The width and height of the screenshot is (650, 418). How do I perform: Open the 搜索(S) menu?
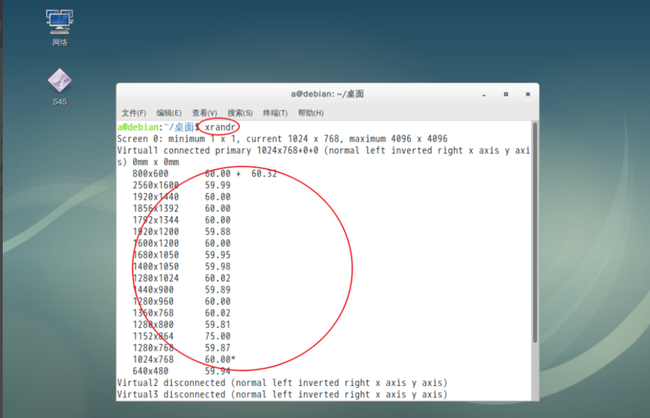coord(240,113)
